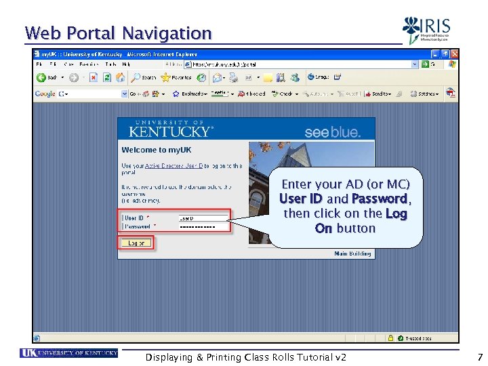
Task: Open the Research book icon
Action: (281, 77)
